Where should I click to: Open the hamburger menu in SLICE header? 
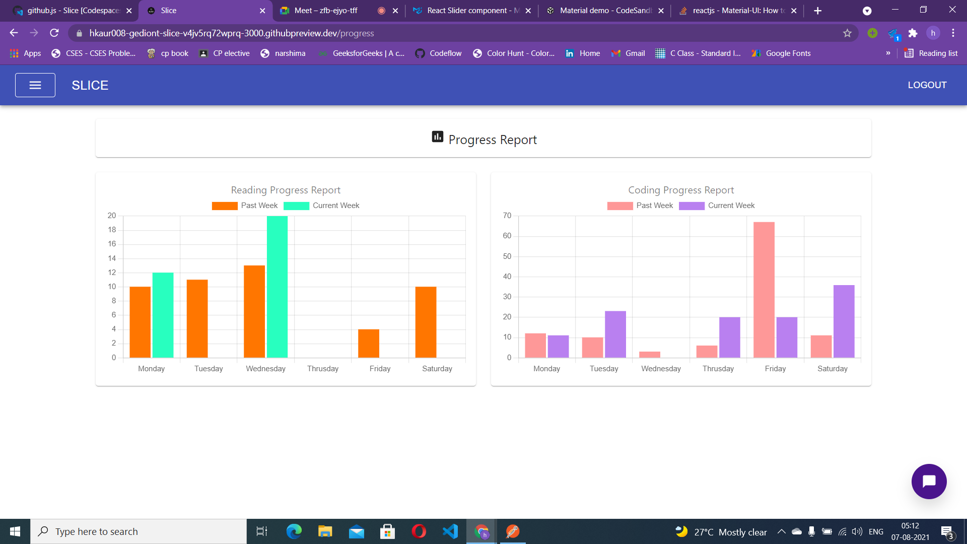click(x=35, y=85)
